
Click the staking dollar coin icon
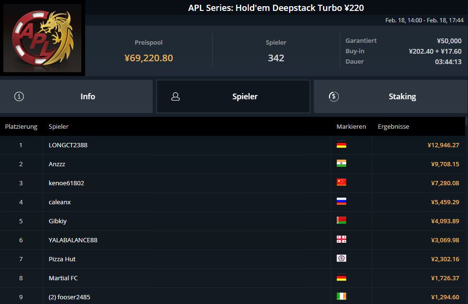tap(333, 96)
